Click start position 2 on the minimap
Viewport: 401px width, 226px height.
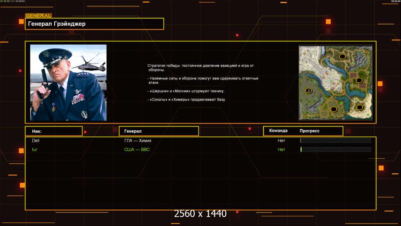click(x=309, y=91)
